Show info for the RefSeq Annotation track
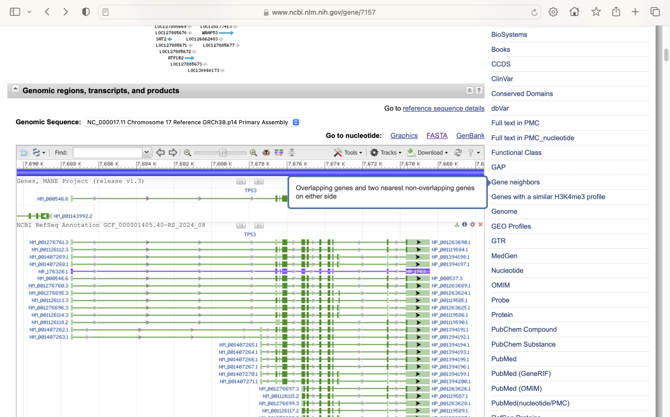The height and width of the screenshot is (417, 670). click(x=465, y=225)
